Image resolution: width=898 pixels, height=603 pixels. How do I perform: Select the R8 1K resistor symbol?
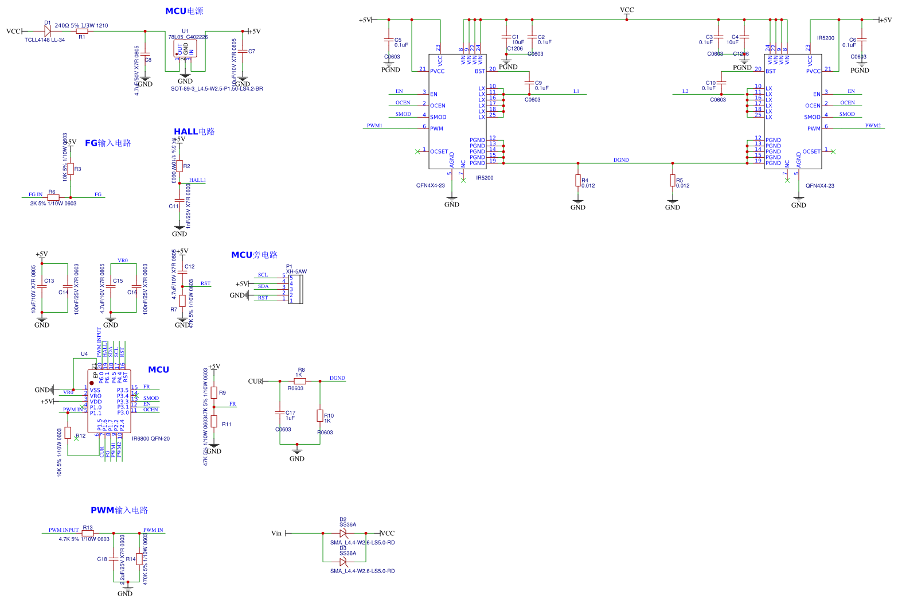coord(300,381)
